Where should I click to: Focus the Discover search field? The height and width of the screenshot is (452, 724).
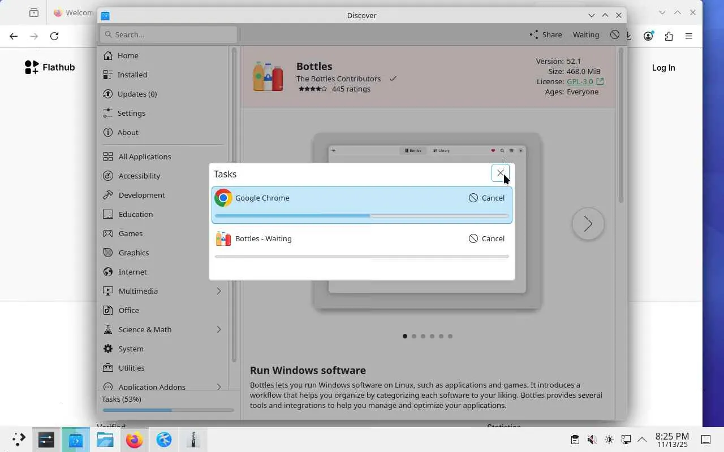point(169,34)
